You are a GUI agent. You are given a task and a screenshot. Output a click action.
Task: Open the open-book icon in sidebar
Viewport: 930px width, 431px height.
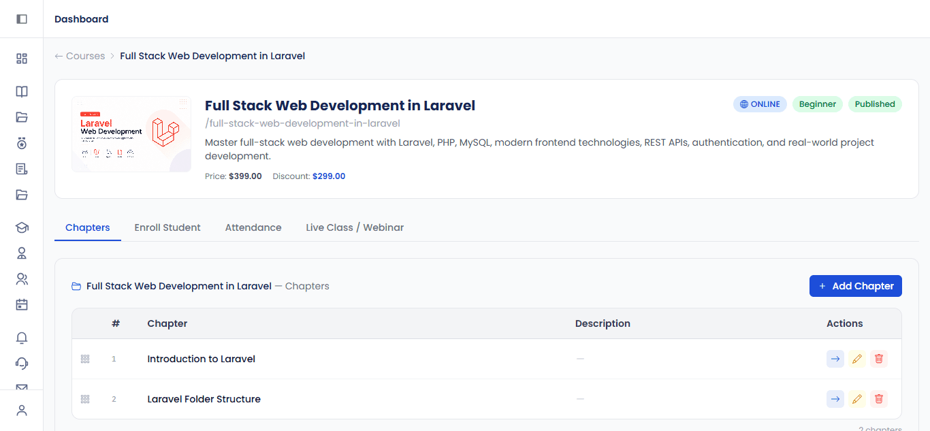tap(22, 91)
